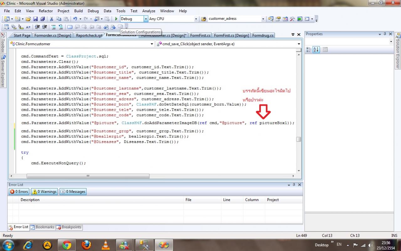This screenshot has width=401, height=251.
Task: Click the Find in Files icon
Action: (x=204, y=19)
